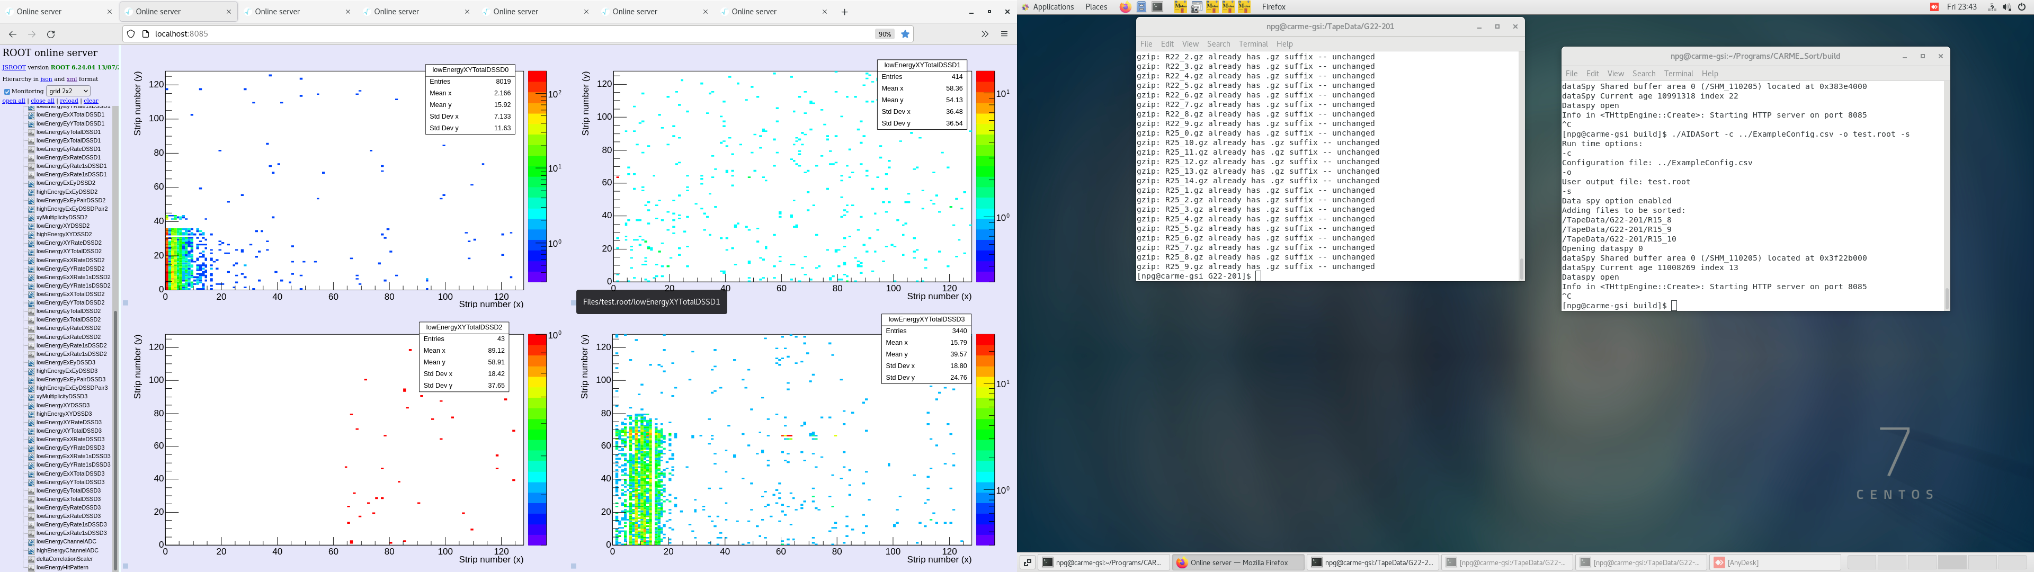Open Terminal menu in CARME_Sort terminal

[1678, 74]
